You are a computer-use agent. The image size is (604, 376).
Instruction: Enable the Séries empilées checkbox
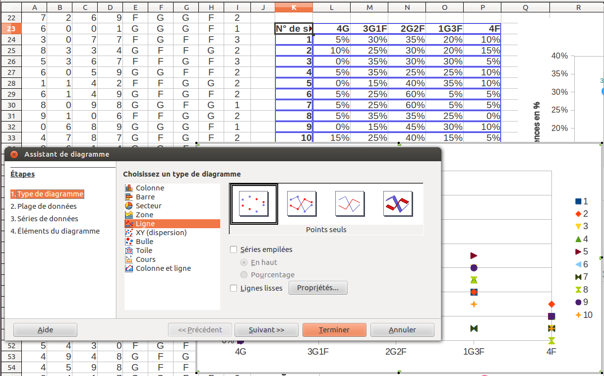click(234, 250)
